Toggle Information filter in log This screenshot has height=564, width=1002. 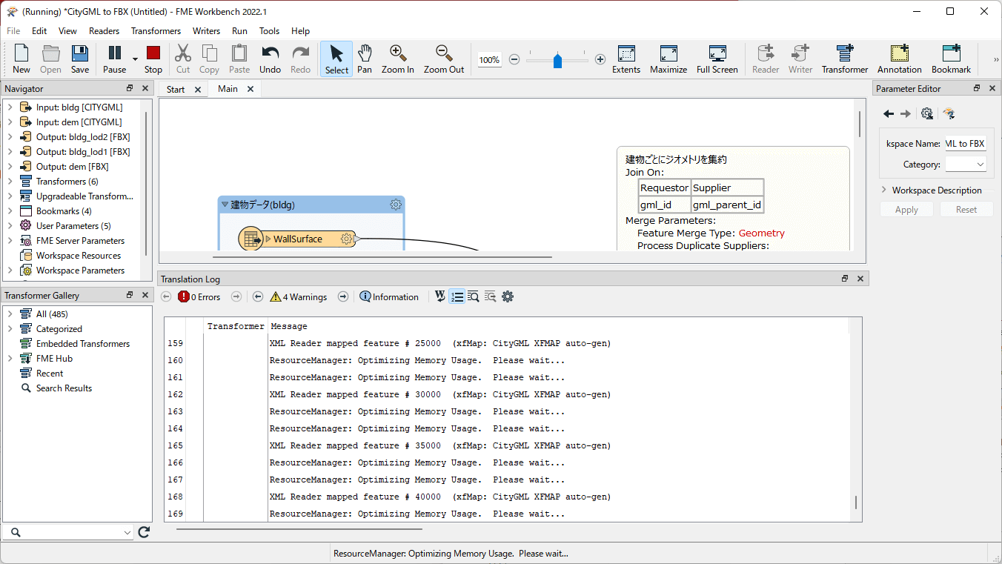pos(389,296)
